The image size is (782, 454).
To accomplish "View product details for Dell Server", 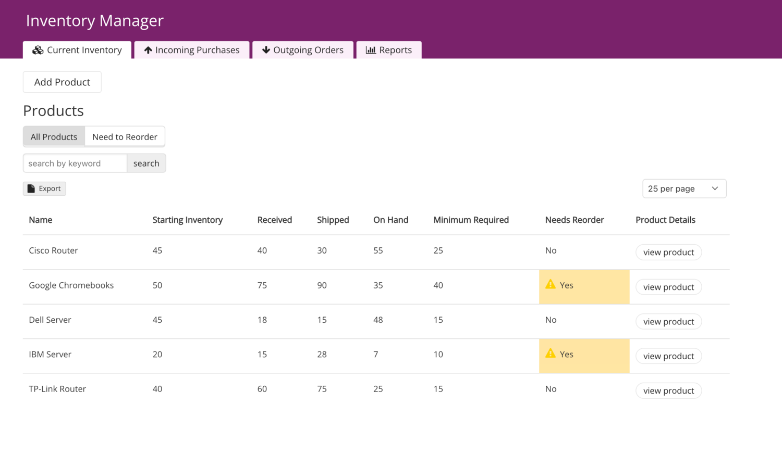I will (x=668, y=321).
